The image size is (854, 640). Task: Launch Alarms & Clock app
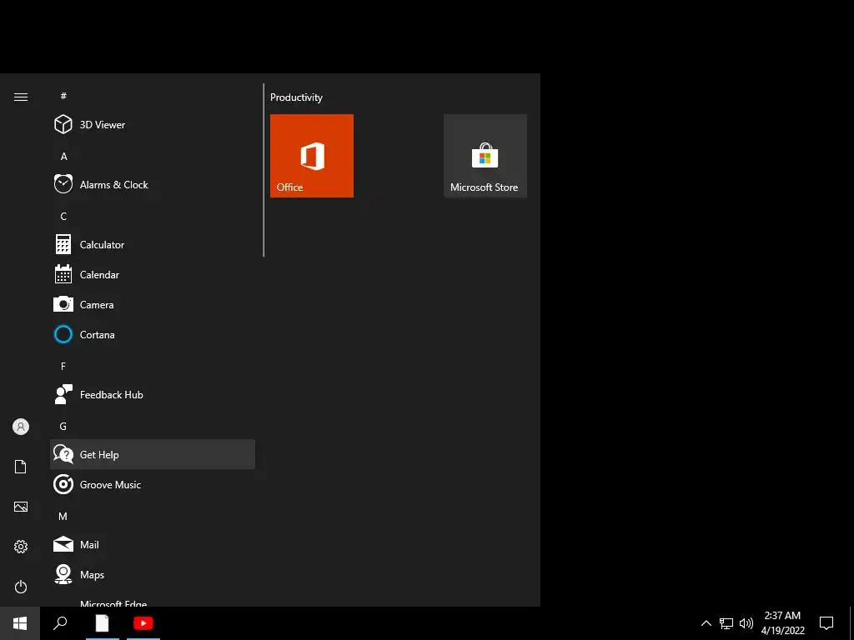click(153, 184)
